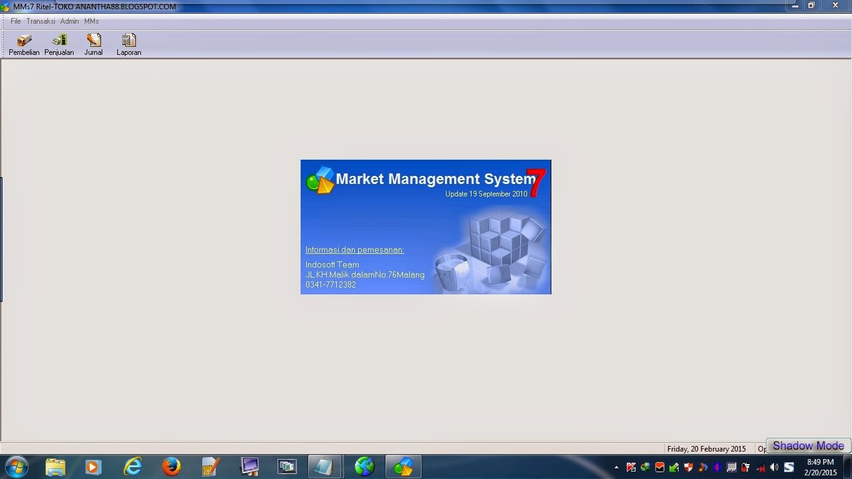852x479 pixels.
Task: Click the Market Management System splash image
Action: click(426, 227)
